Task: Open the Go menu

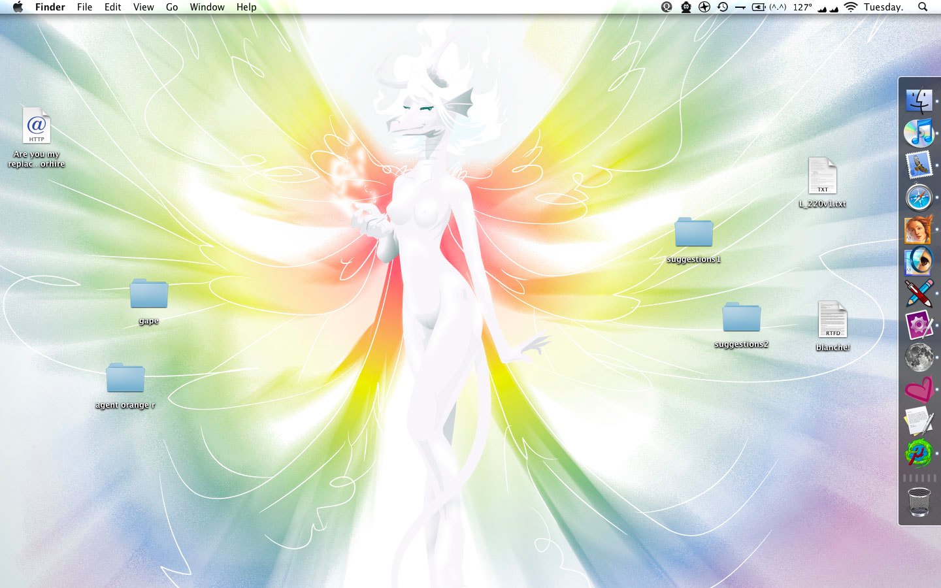Action: (x=172, y=7)
